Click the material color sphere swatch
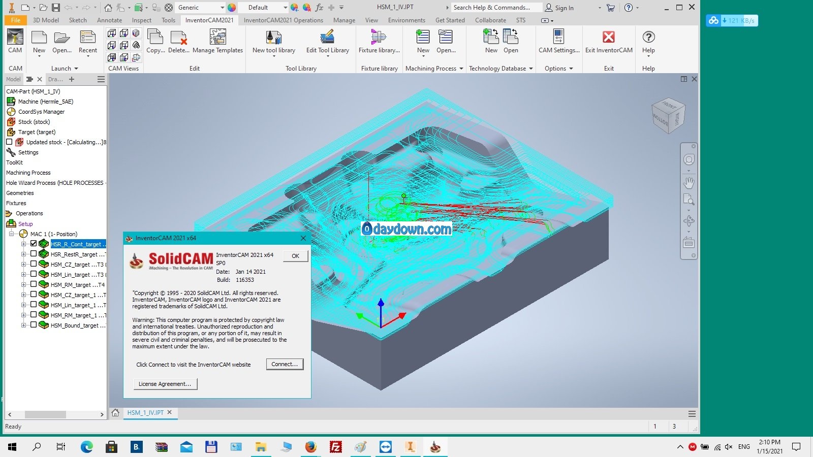 tap(169, 8)
